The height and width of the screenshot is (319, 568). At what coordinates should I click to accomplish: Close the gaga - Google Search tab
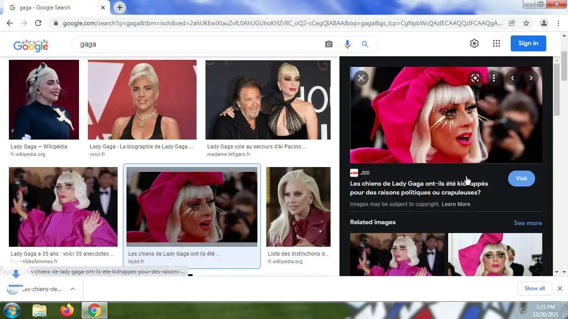103,8
